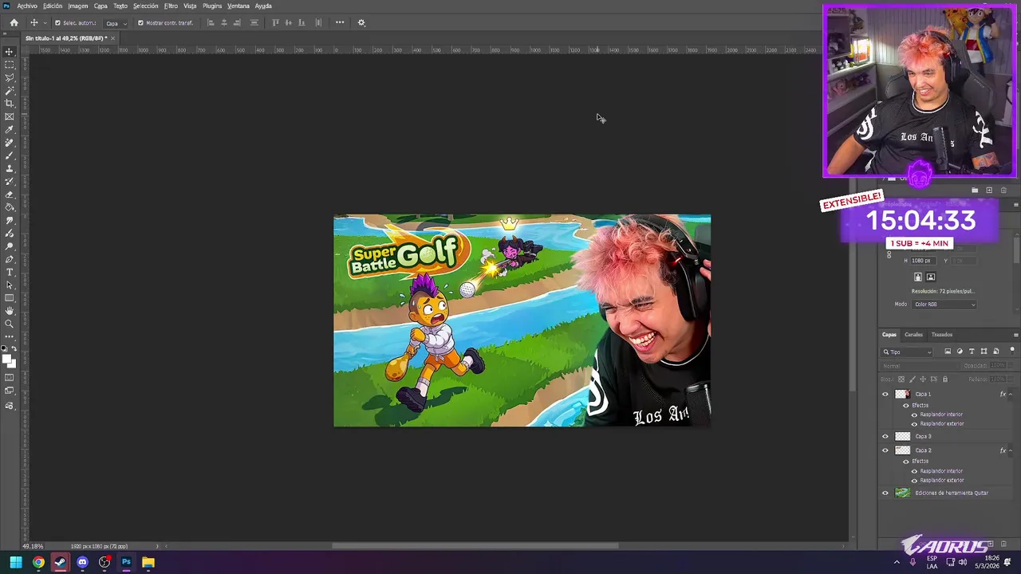The width and height of the screenshot is (1021, 574).
Task: Open Move tool preset picker arrow
Action: point(45,22)
